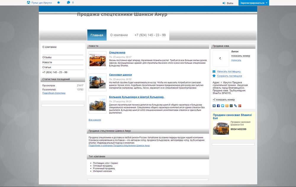
Task: Click the favorites counter value 0 in top bar
Action: [x=73, y=2]
